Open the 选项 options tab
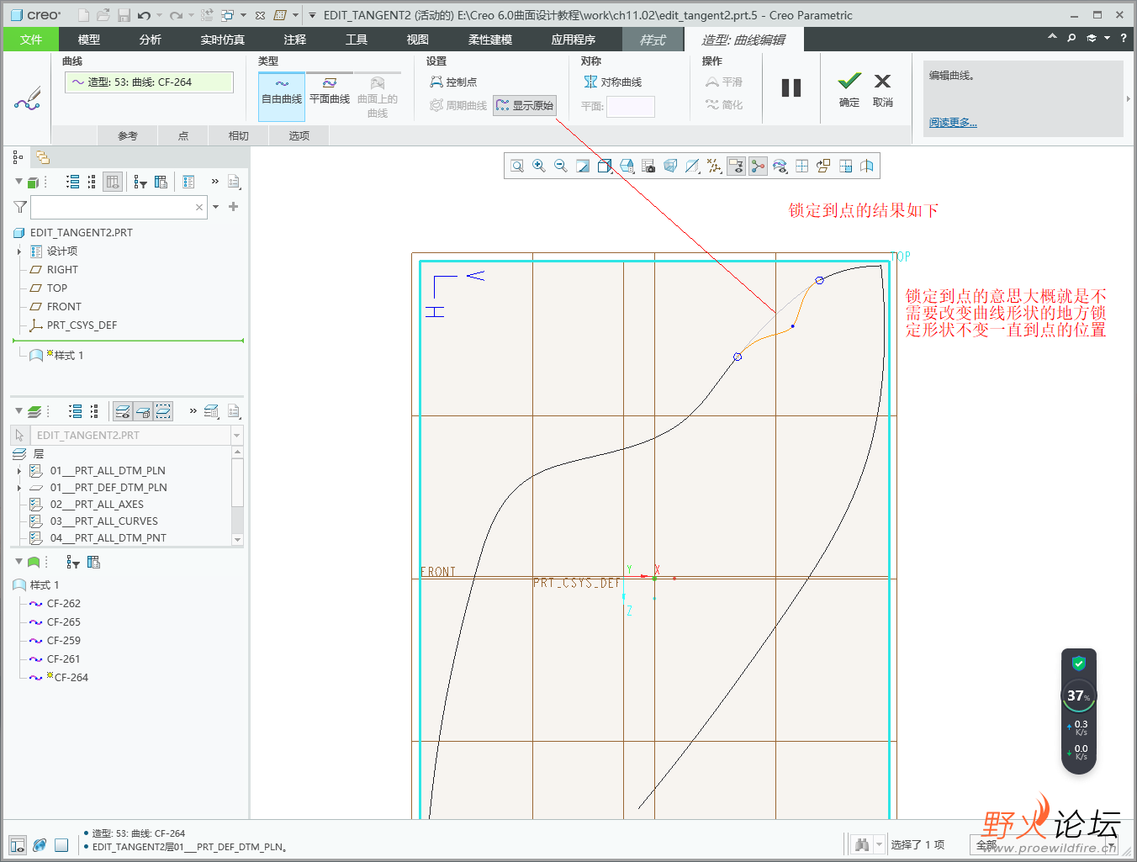Viewport: 1137px width, 862px height. pos(299,135)
